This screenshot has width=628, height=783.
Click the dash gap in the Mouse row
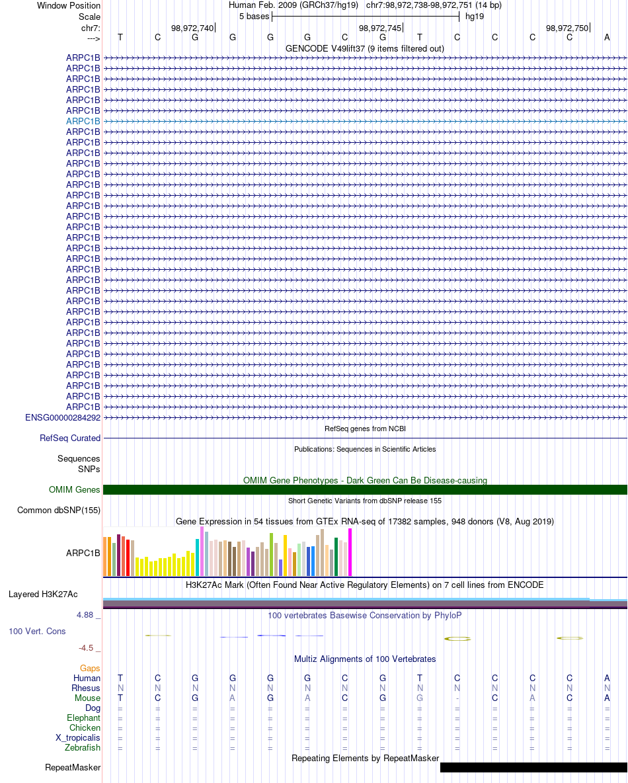coord(457,698)
